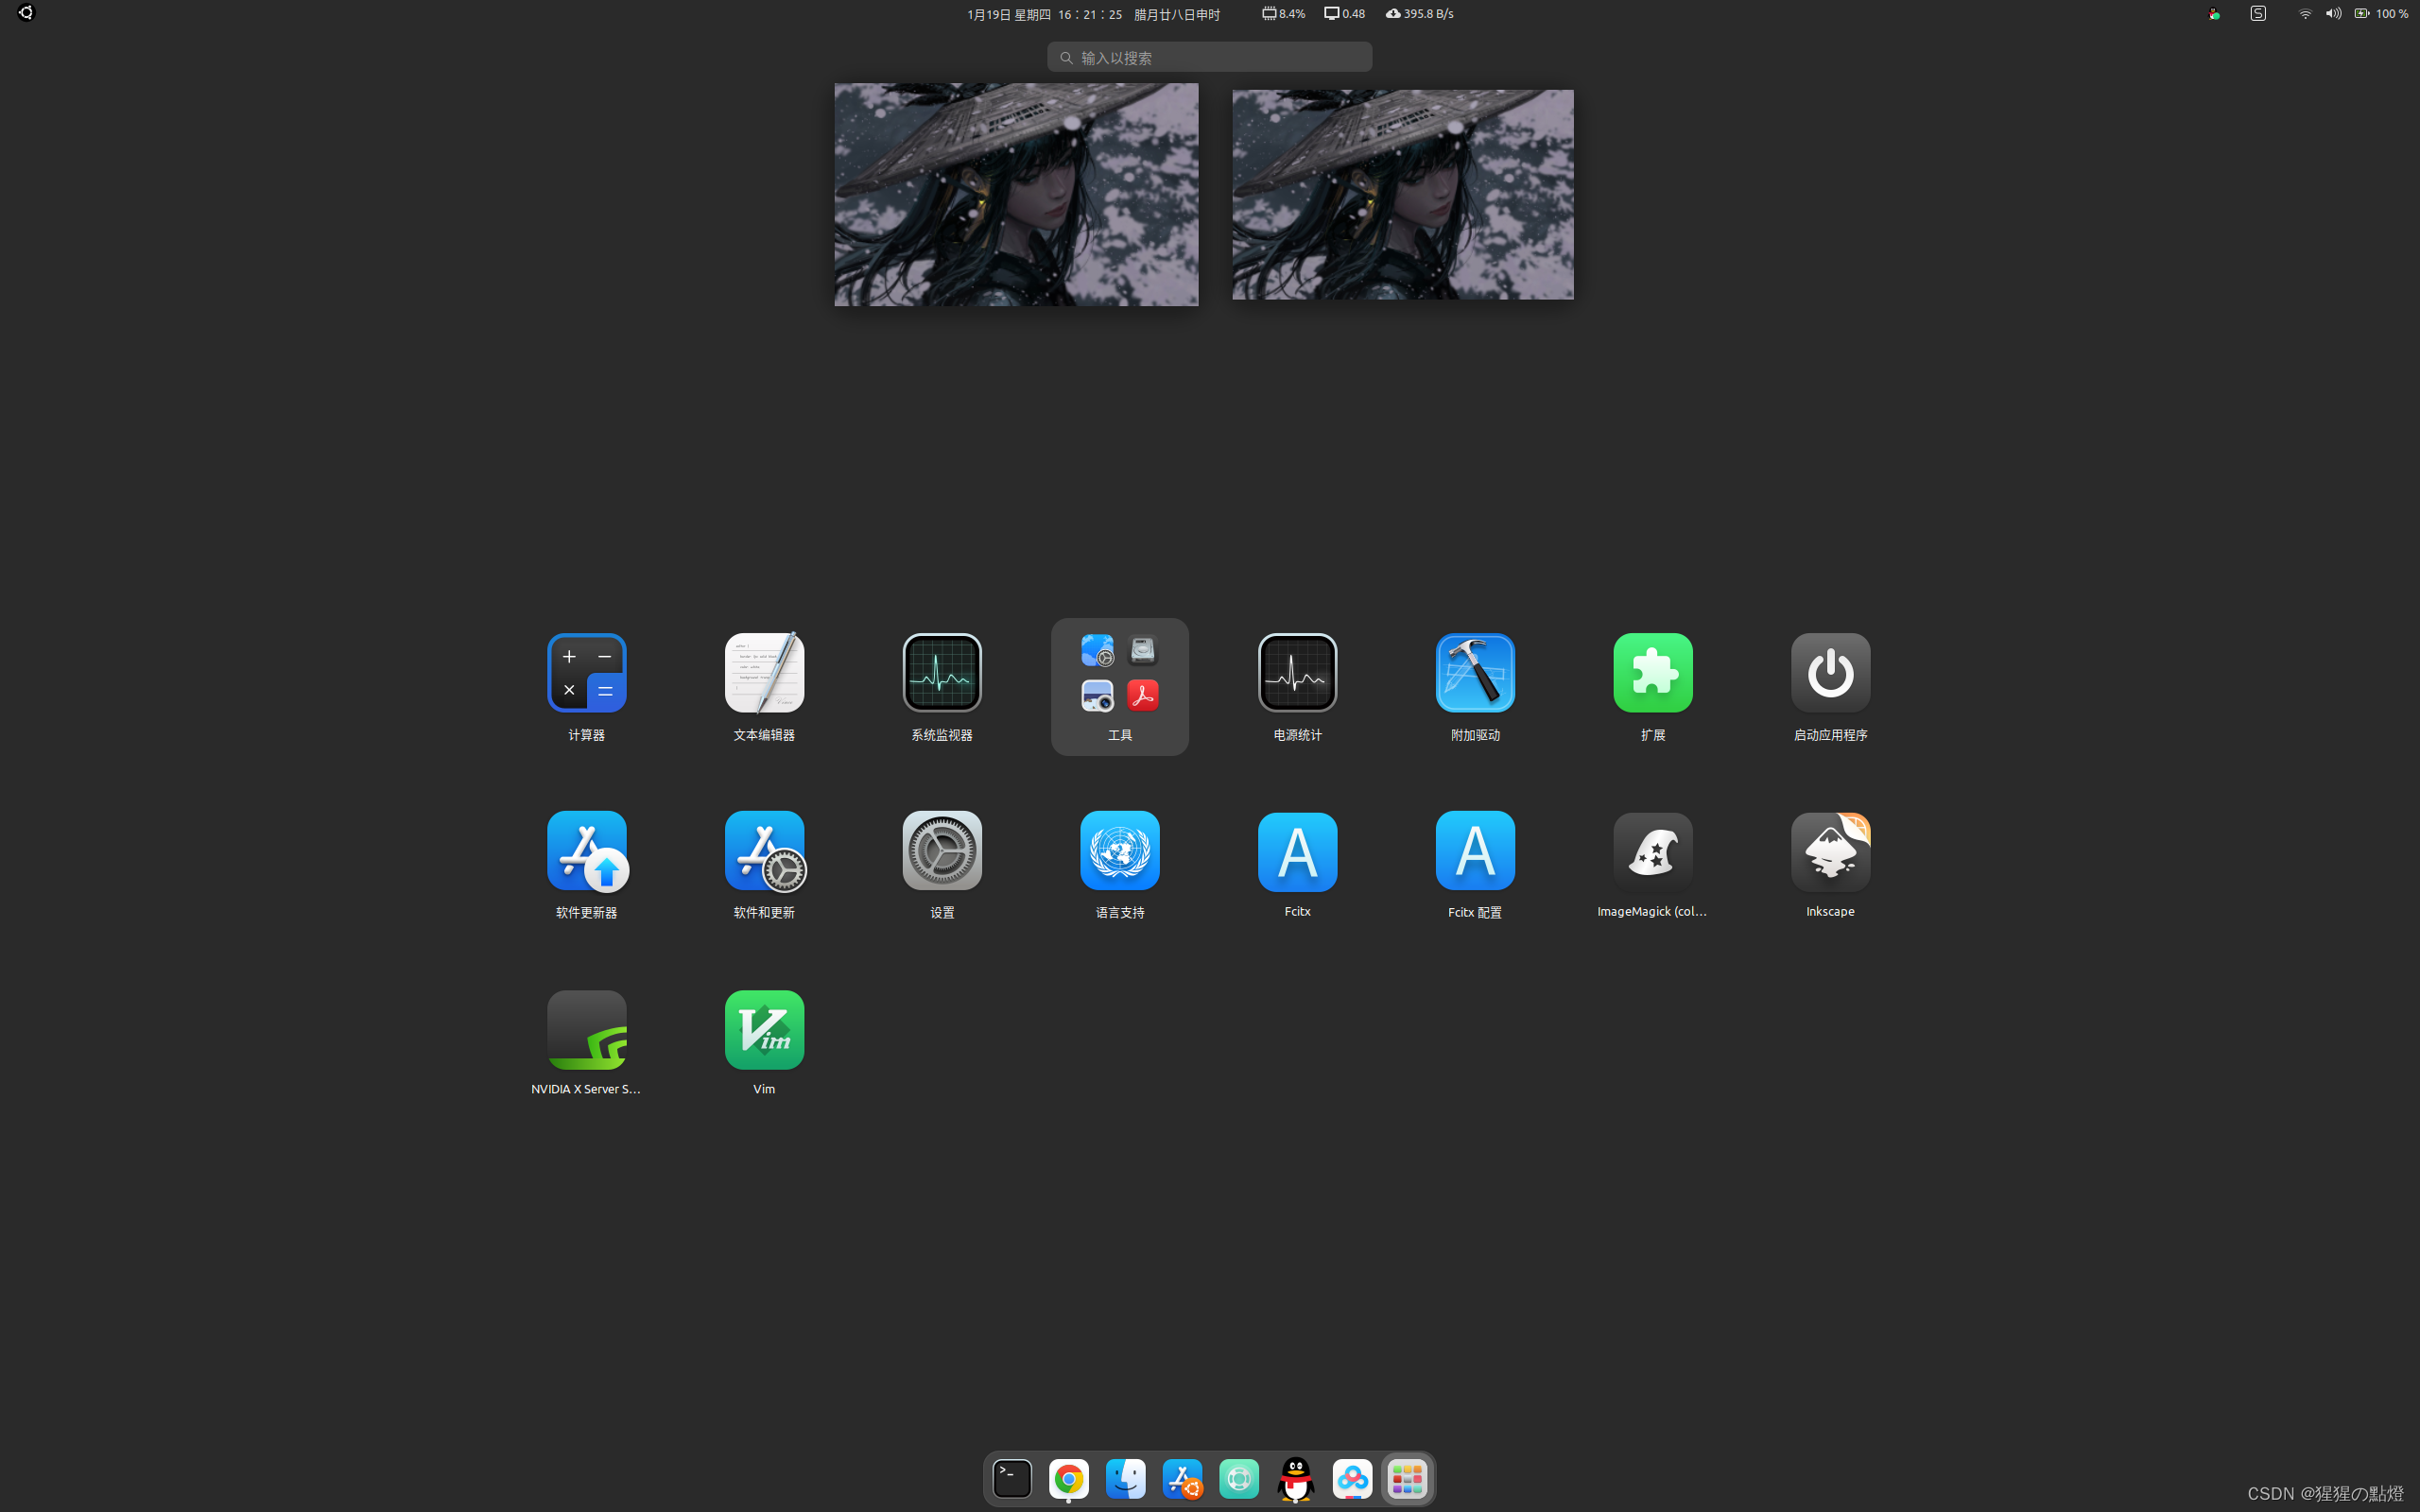
Task: Launch the 扩展 extensions app
Action: [1653, 686]
